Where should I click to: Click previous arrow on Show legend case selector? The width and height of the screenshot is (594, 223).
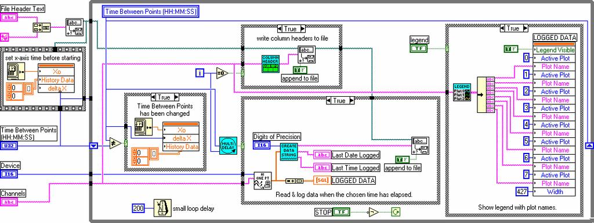pyautogui.click(x=503, y=28)
